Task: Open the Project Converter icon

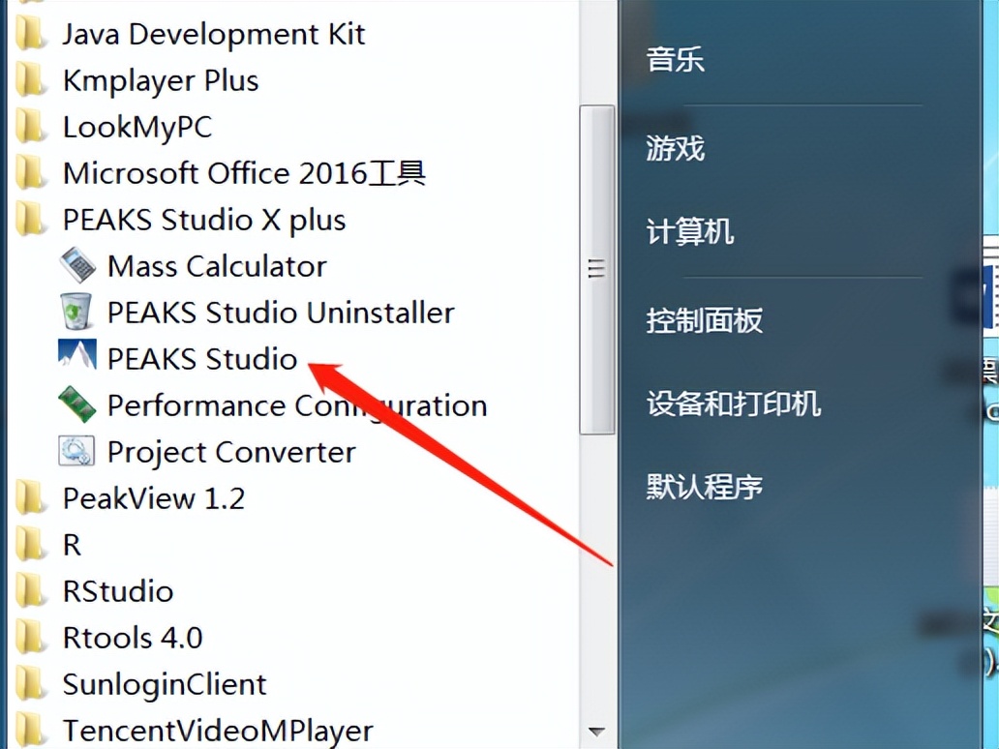Action: 77,451
